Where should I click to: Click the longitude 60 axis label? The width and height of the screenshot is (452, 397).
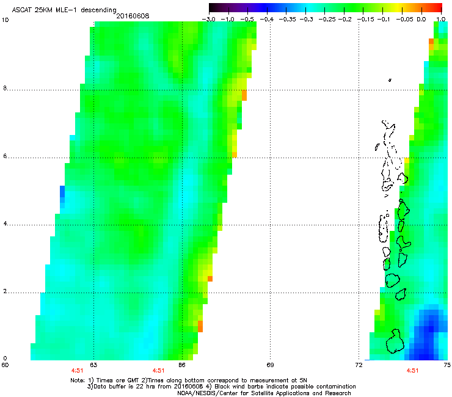[5, 365]
